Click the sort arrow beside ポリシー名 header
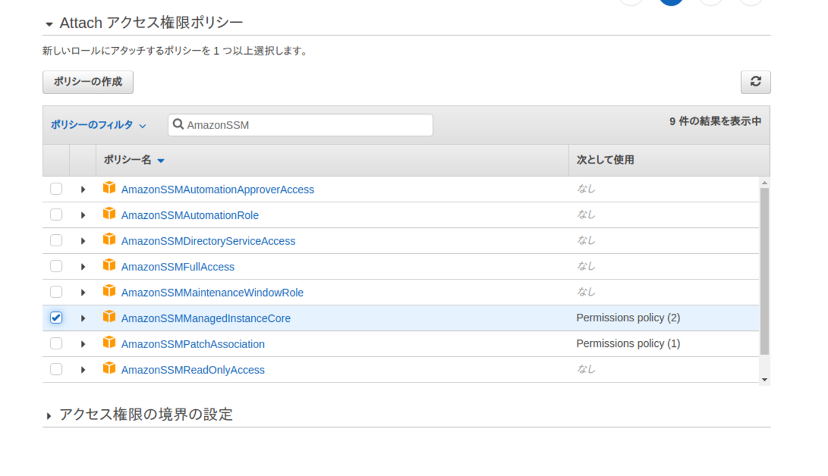Image resolution: width=828 pixels, height=476 pixels. 161,161
